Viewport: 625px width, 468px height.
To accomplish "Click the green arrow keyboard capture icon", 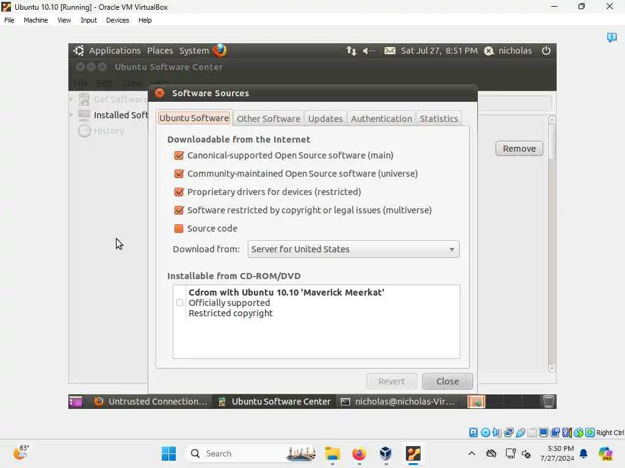I will 590,433.
